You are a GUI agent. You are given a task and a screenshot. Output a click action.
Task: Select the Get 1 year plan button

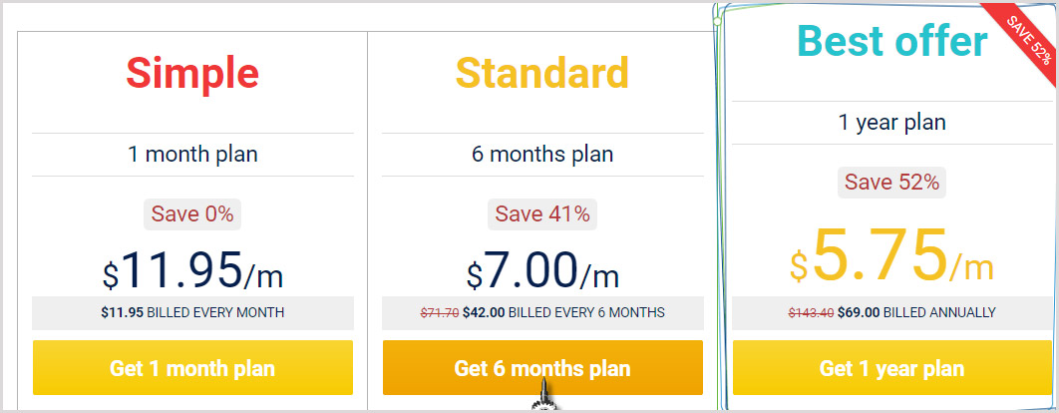[892, 368]
